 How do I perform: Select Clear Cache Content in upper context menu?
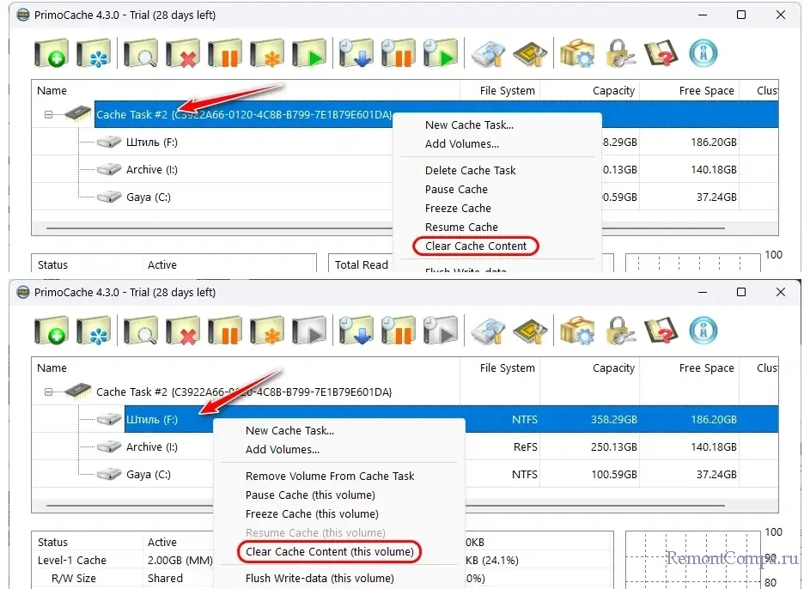476,246
